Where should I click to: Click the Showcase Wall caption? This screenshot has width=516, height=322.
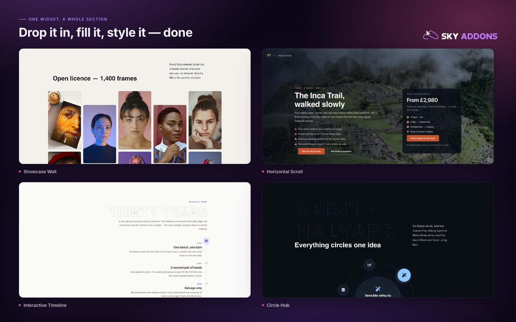(x=40, y=172)
